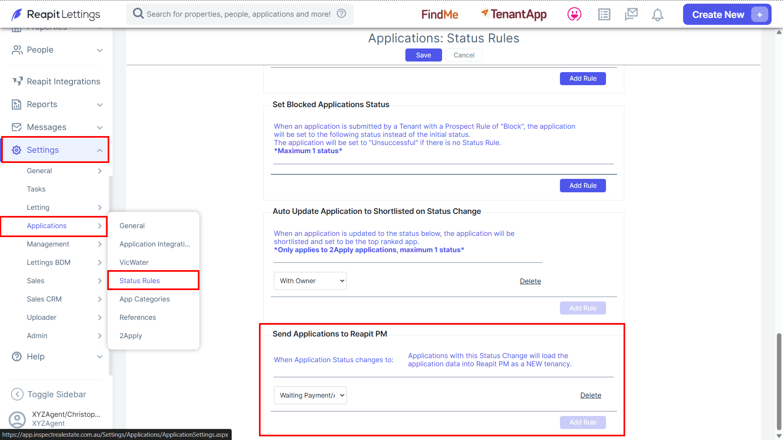Viewport: 783px width, 440px height.
Task: Open the 2Apply submenu item
Action: tap(130, 336)
